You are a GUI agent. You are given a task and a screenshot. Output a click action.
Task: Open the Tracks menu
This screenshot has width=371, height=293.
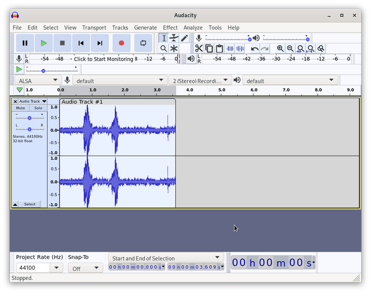(120, 28)
